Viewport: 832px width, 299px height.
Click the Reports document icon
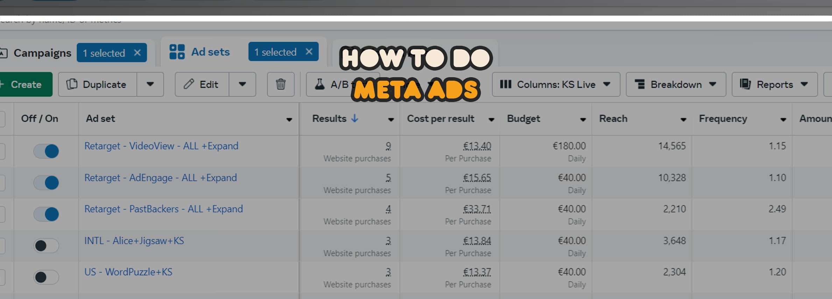(745, 84)
